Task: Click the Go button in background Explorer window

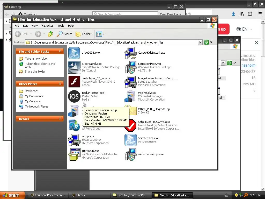Action: point(232,63)
